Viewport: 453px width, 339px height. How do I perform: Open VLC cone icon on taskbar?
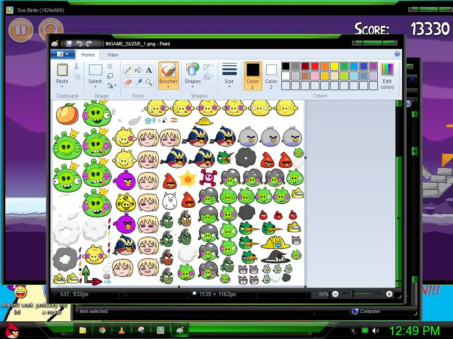[x=122, y=330]
